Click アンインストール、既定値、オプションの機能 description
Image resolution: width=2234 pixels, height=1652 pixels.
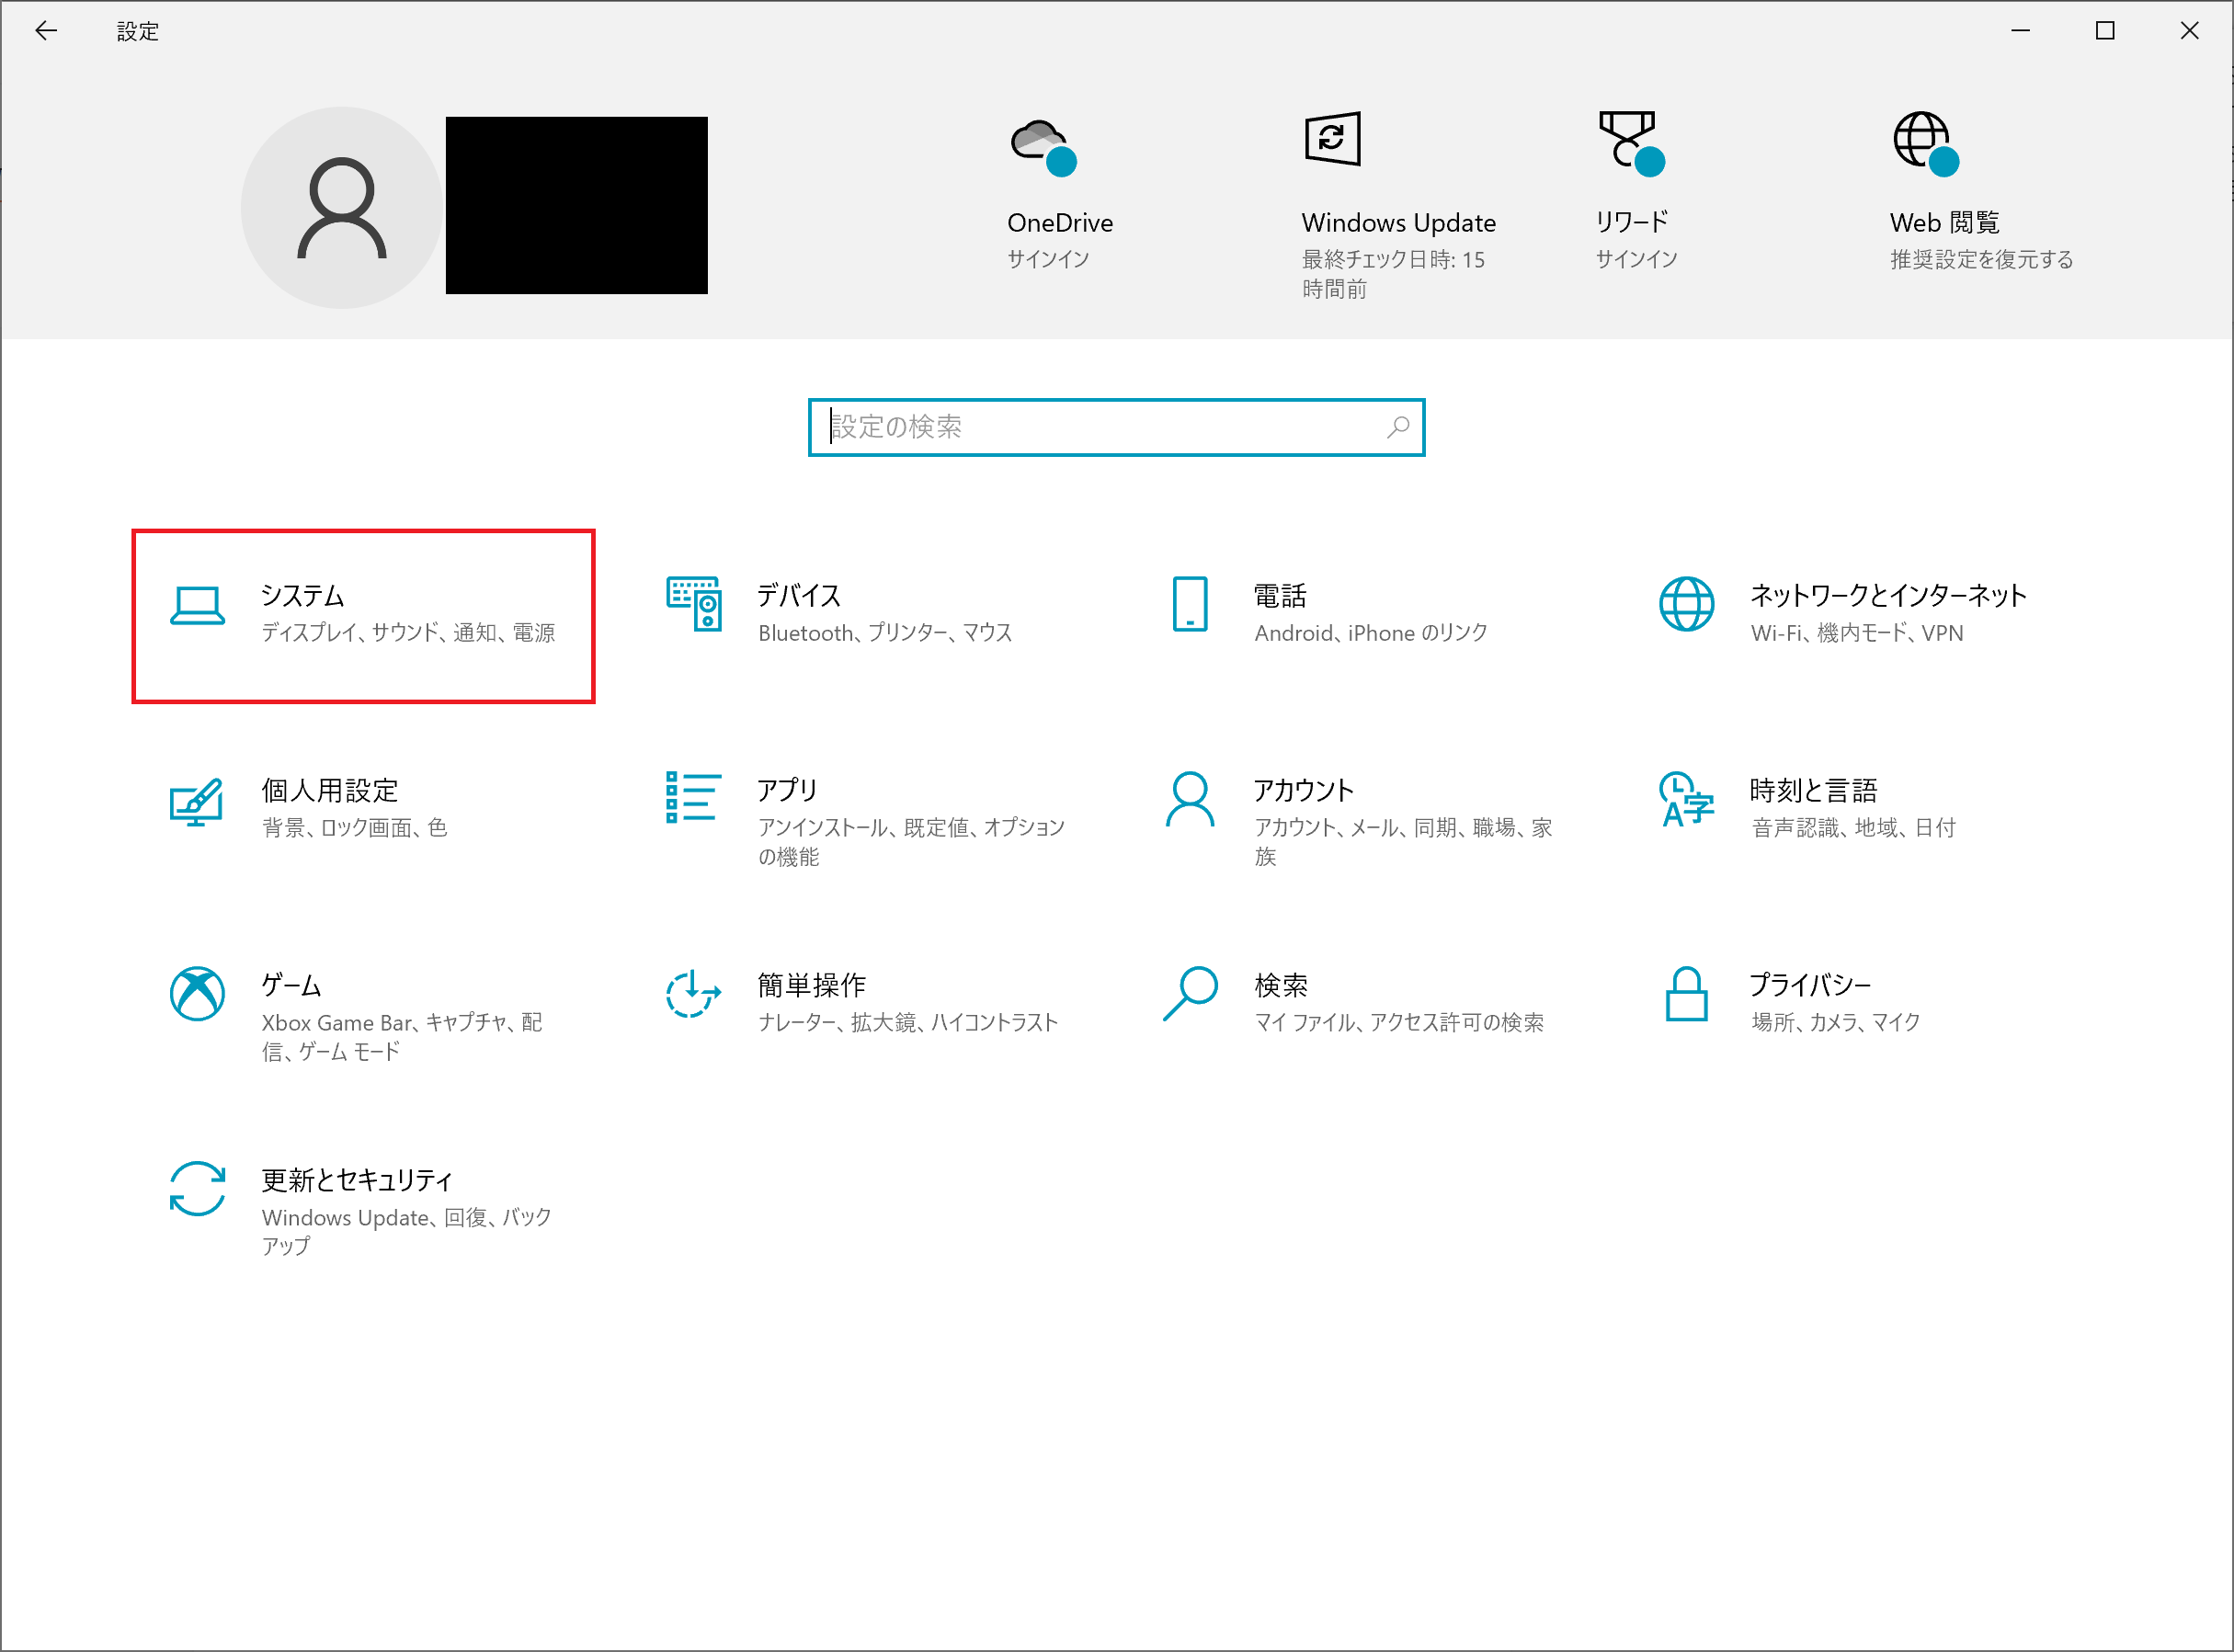pos(911,842)
